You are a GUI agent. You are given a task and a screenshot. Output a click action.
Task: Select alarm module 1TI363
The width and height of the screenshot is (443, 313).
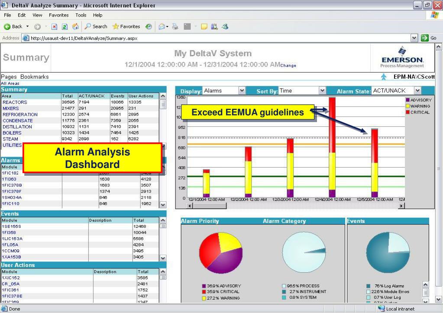(x=9, y=179)
